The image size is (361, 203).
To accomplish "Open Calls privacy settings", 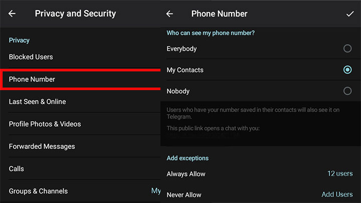I will coord(80,168).
